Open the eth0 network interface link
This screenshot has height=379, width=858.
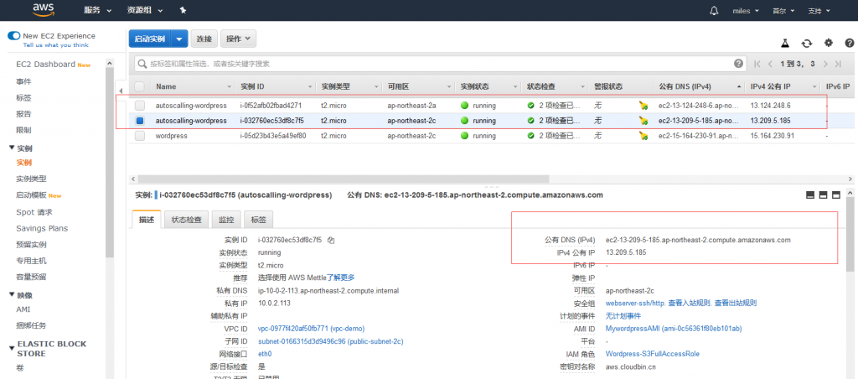pyautogui.click(x=265, y=355)
